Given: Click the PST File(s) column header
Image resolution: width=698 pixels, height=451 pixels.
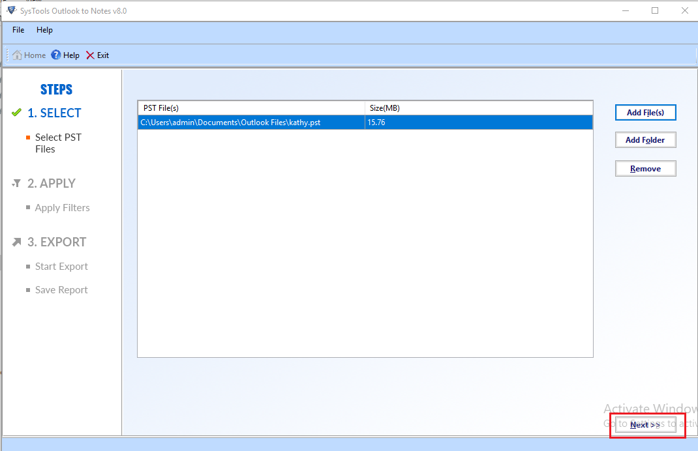Looking at the screenshot, I should coord(251,108).
